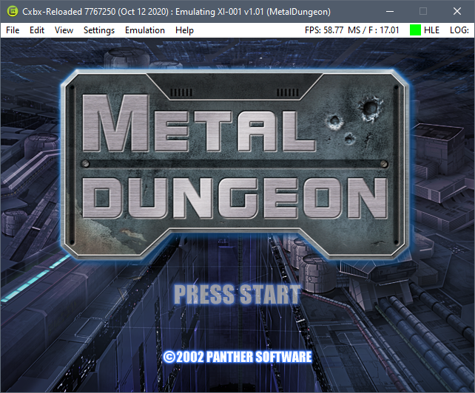Screen dimensions: 475x393
Task: Minimize the Cxbx-Reloaded window
Action: [x=390, y=12]
